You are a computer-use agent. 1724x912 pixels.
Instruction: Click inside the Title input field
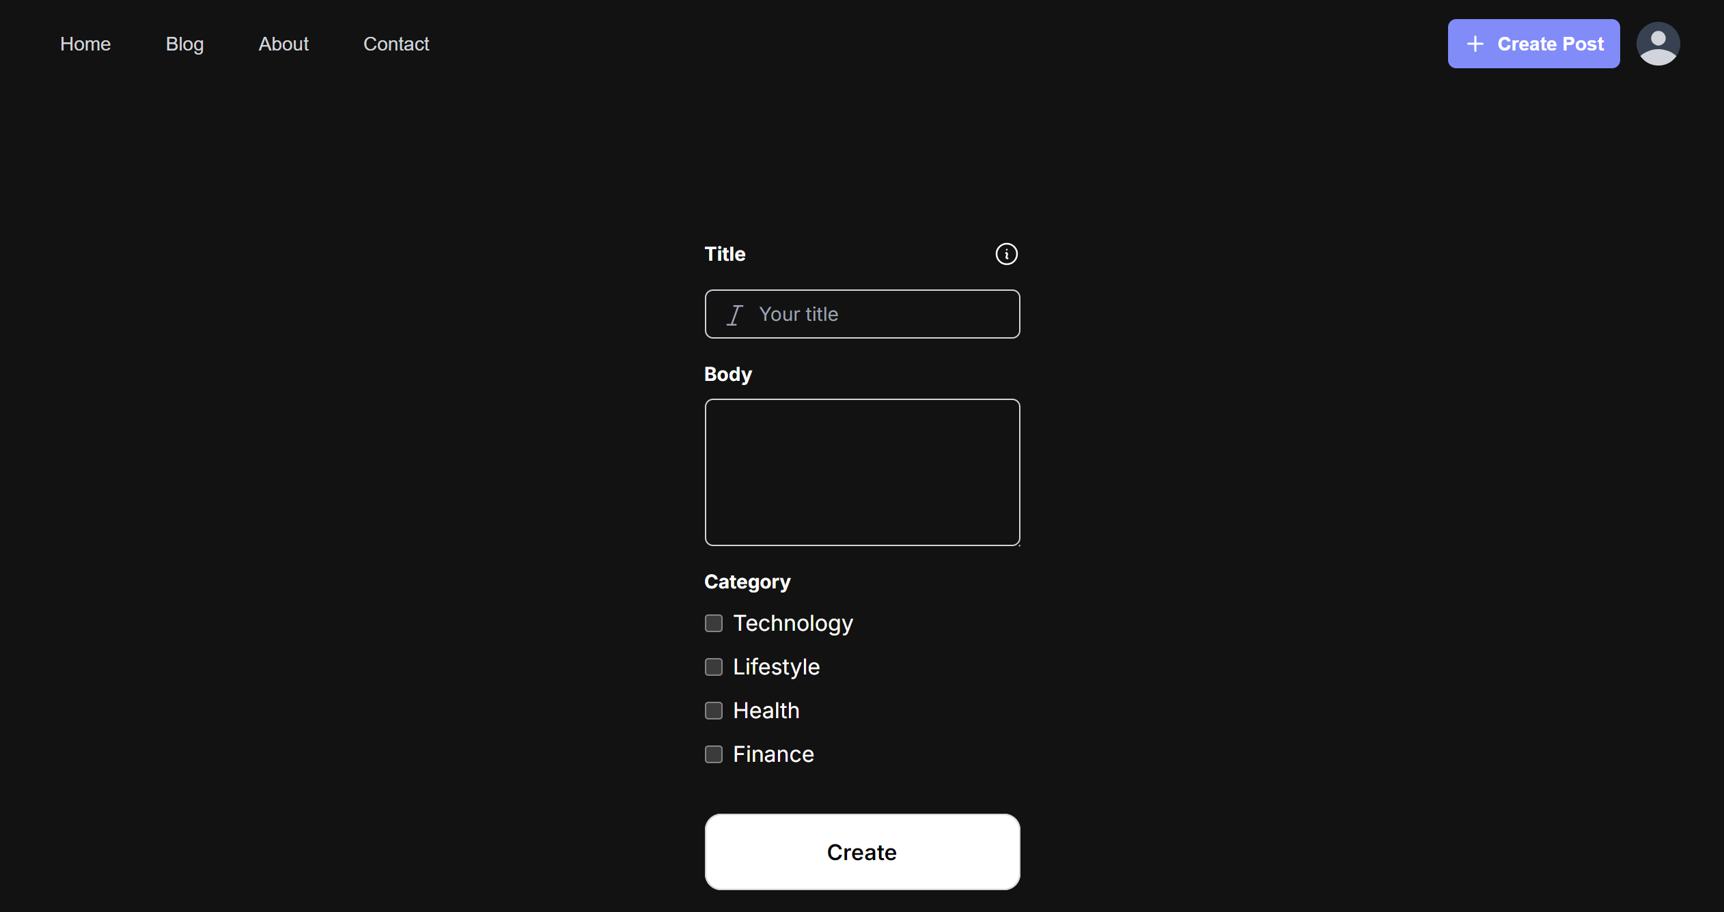coord(861,315)
